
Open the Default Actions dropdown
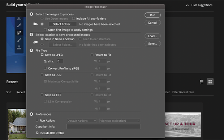coord(82,121)
